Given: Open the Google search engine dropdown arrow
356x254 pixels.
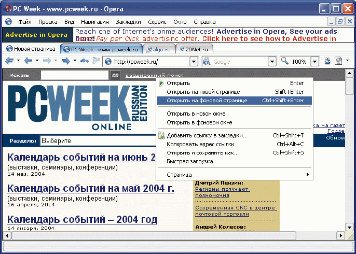Looking at the screenshot, I should 272,62.
